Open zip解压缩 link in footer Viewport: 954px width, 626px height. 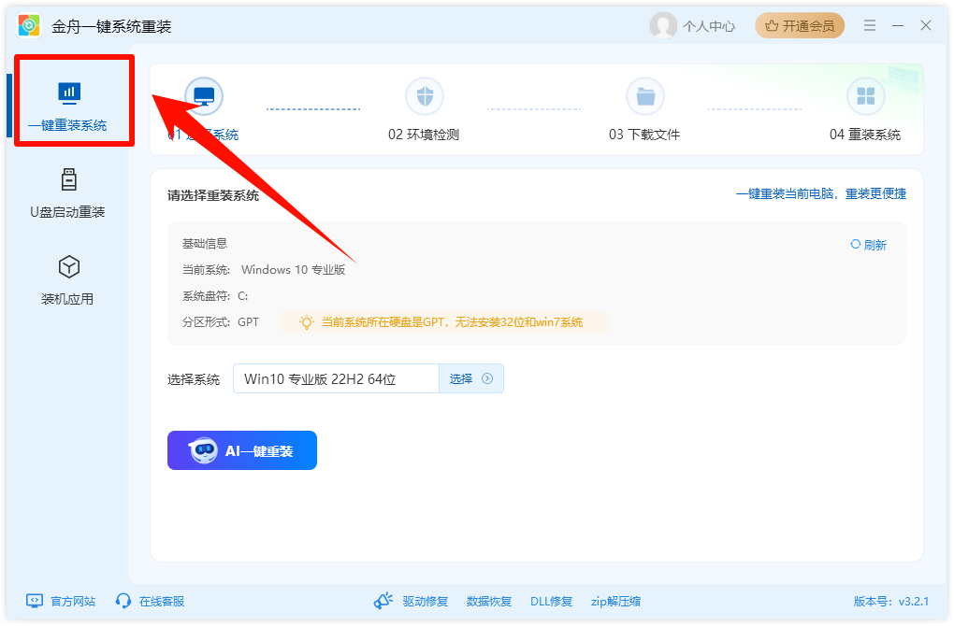(615, 601)
